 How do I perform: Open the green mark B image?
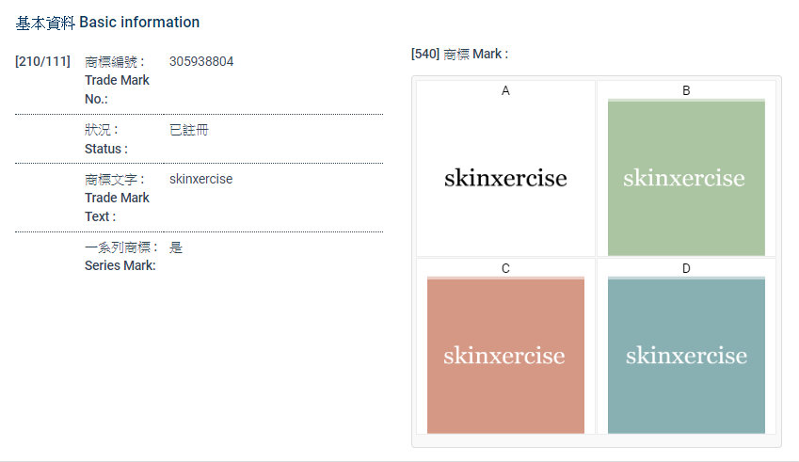686,178
